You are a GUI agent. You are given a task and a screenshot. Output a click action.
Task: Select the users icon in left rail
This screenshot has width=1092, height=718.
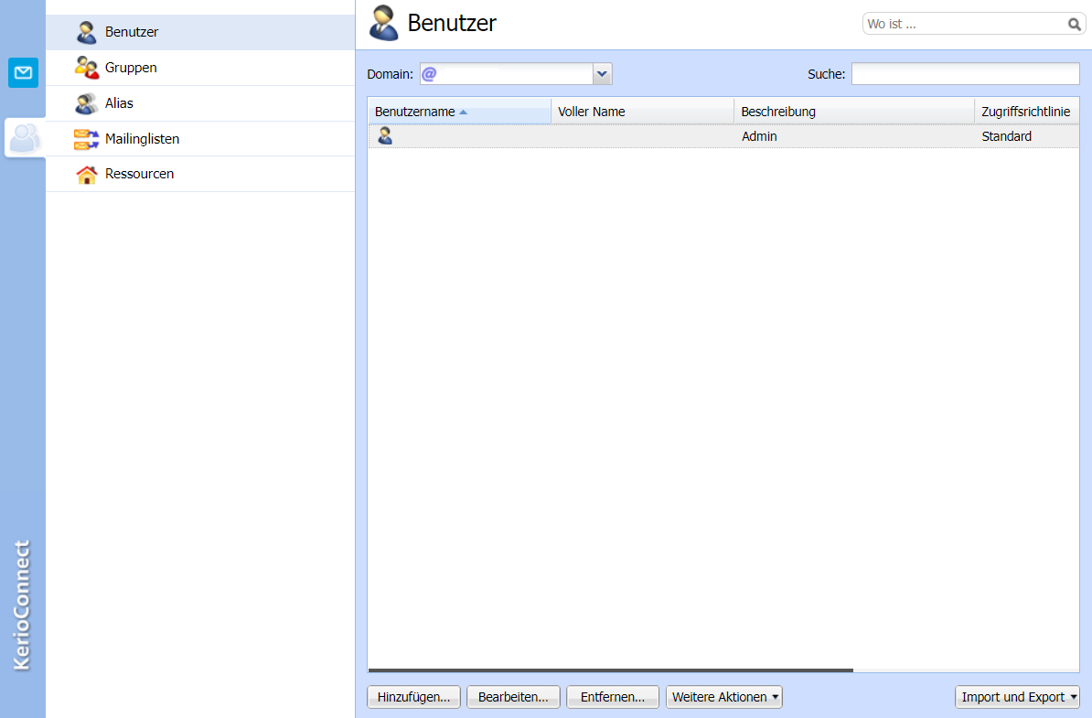point(24,138)
